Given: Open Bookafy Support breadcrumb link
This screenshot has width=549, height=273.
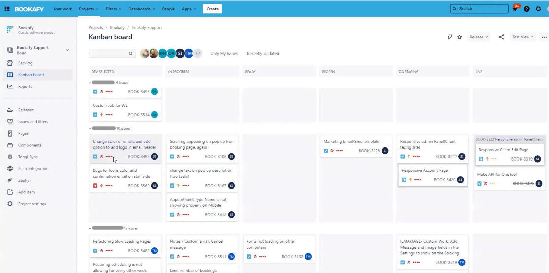Looking at the screenshot, I should click(x=147, y=28).
